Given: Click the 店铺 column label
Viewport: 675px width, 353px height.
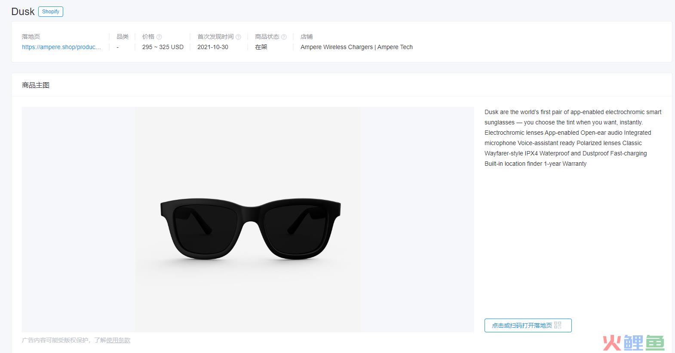Looking at the screenshot, I should tap(307, 37).
